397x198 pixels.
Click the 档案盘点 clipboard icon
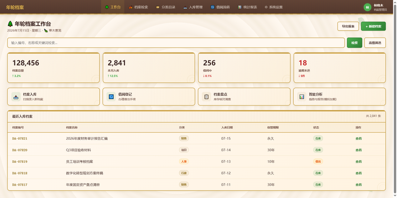[x=206, y=97]
